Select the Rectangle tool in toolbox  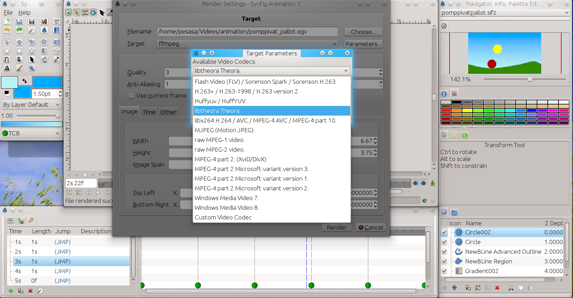(x=19, y=51)
